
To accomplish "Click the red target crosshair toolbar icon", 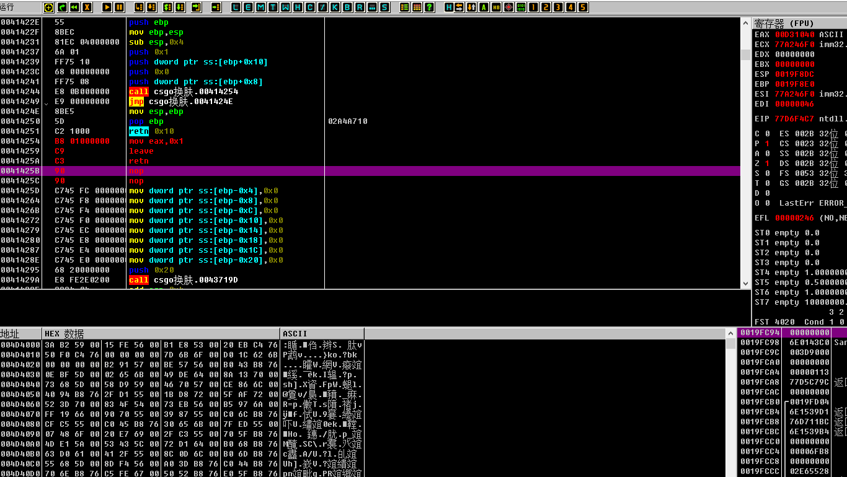I will [508, 7].
